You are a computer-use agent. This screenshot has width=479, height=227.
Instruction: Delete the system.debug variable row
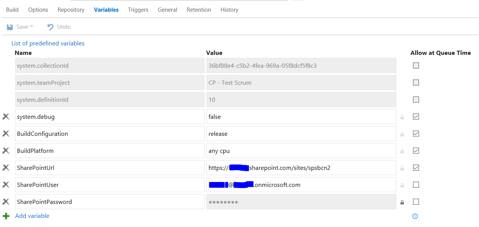(6, 117)
